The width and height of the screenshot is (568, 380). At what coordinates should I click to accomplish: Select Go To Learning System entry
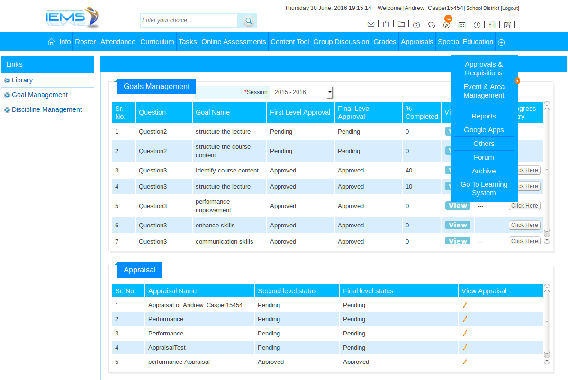(x=484, y=189)
